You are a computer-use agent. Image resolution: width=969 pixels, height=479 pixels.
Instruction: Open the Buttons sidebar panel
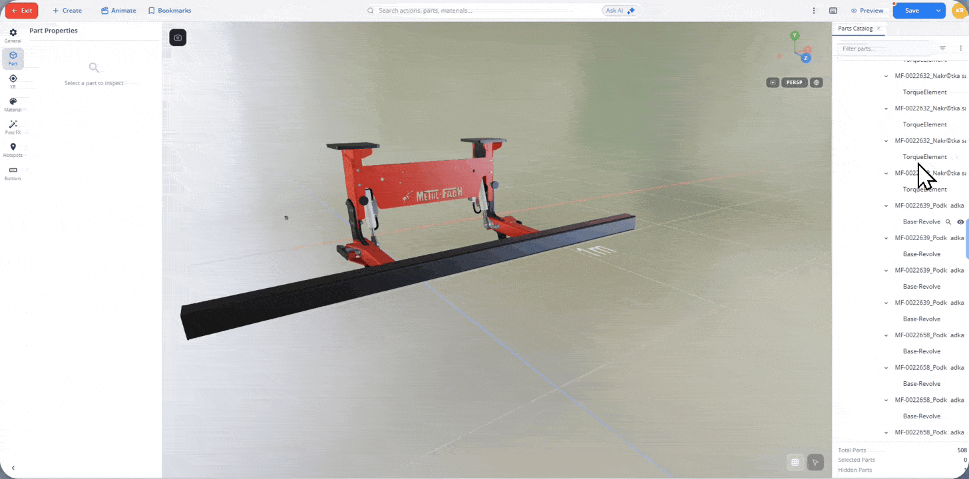point(13,173)
